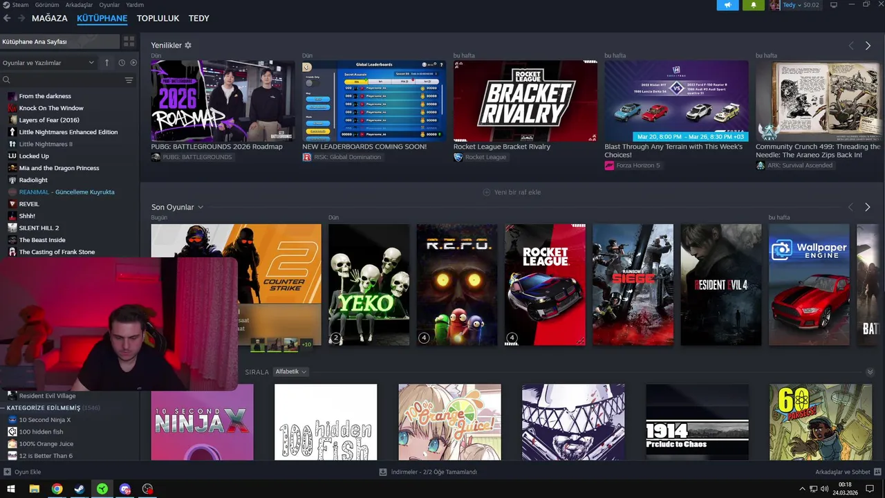Open the Windows Start menu

[x=11, y=489]
